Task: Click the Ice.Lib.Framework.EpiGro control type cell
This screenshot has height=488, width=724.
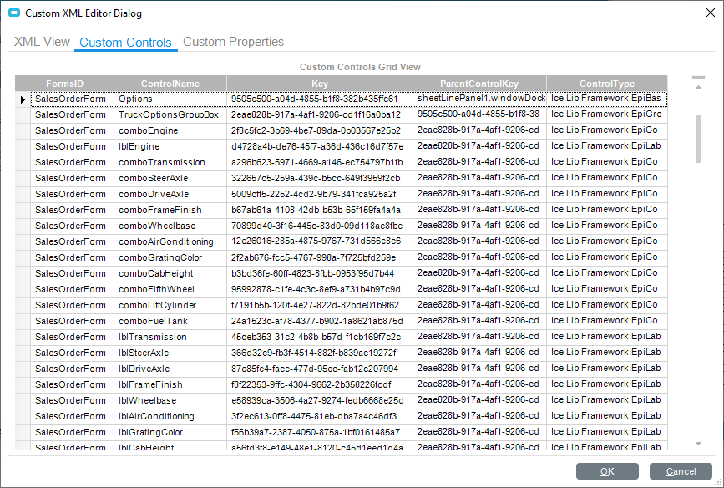Action: point(607,114)
